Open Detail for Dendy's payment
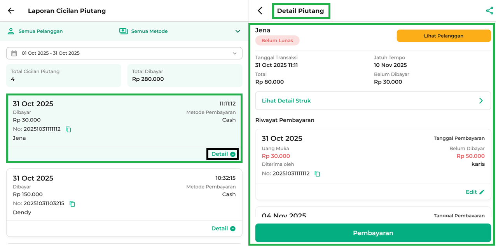This screenshot has width=496, height=246. (x=223, y=229)
